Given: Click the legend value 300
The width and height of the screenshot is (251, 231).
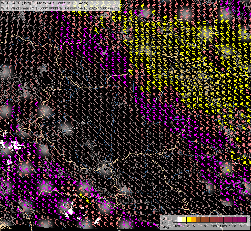Looking at the screenshot, I should (186, 226).
